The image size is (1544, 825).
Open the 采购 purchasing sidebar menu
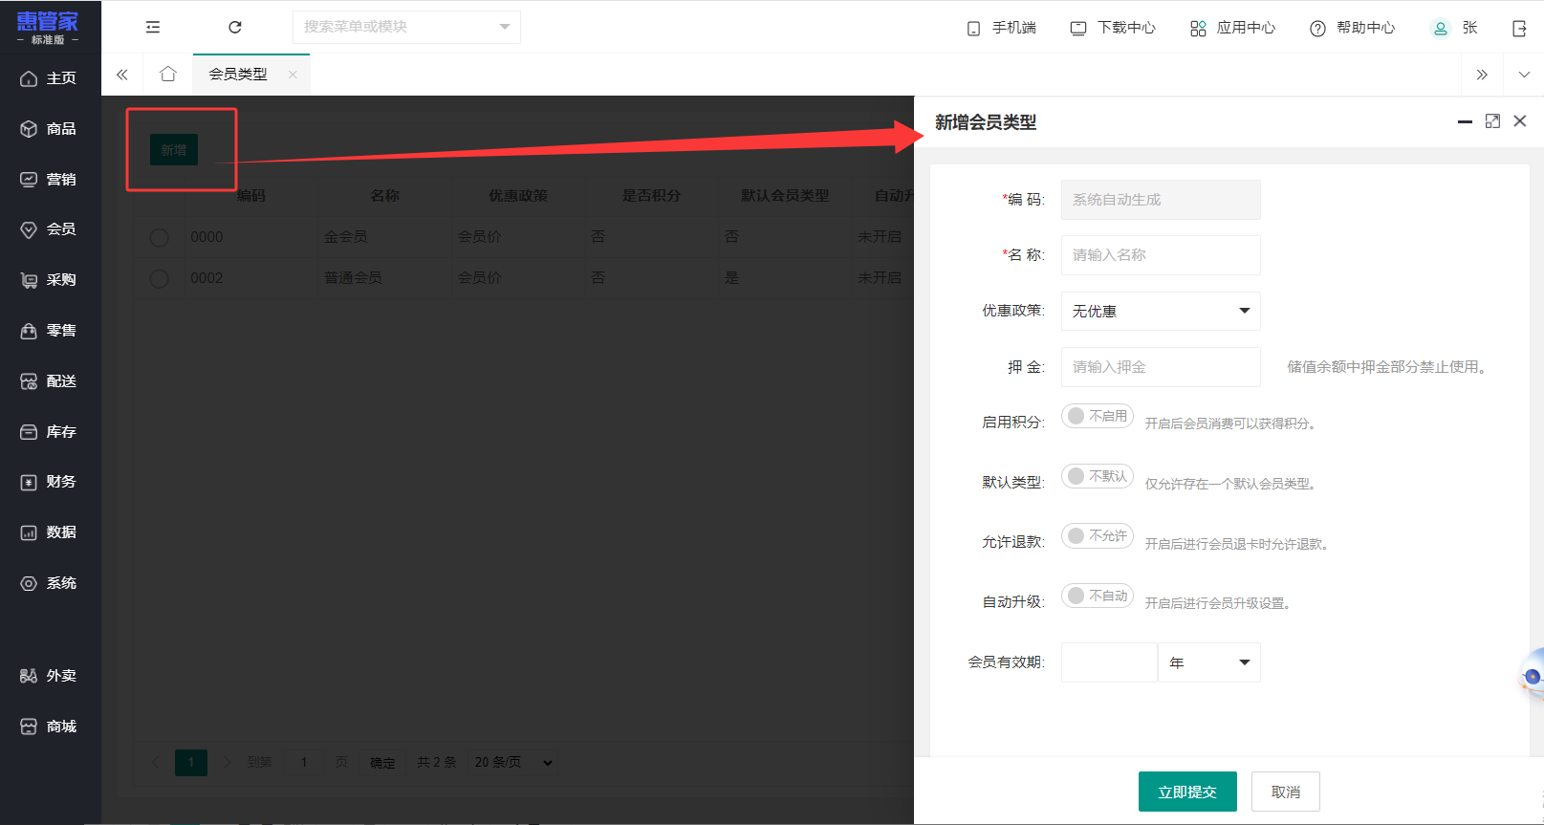click(x=50, y=280)
